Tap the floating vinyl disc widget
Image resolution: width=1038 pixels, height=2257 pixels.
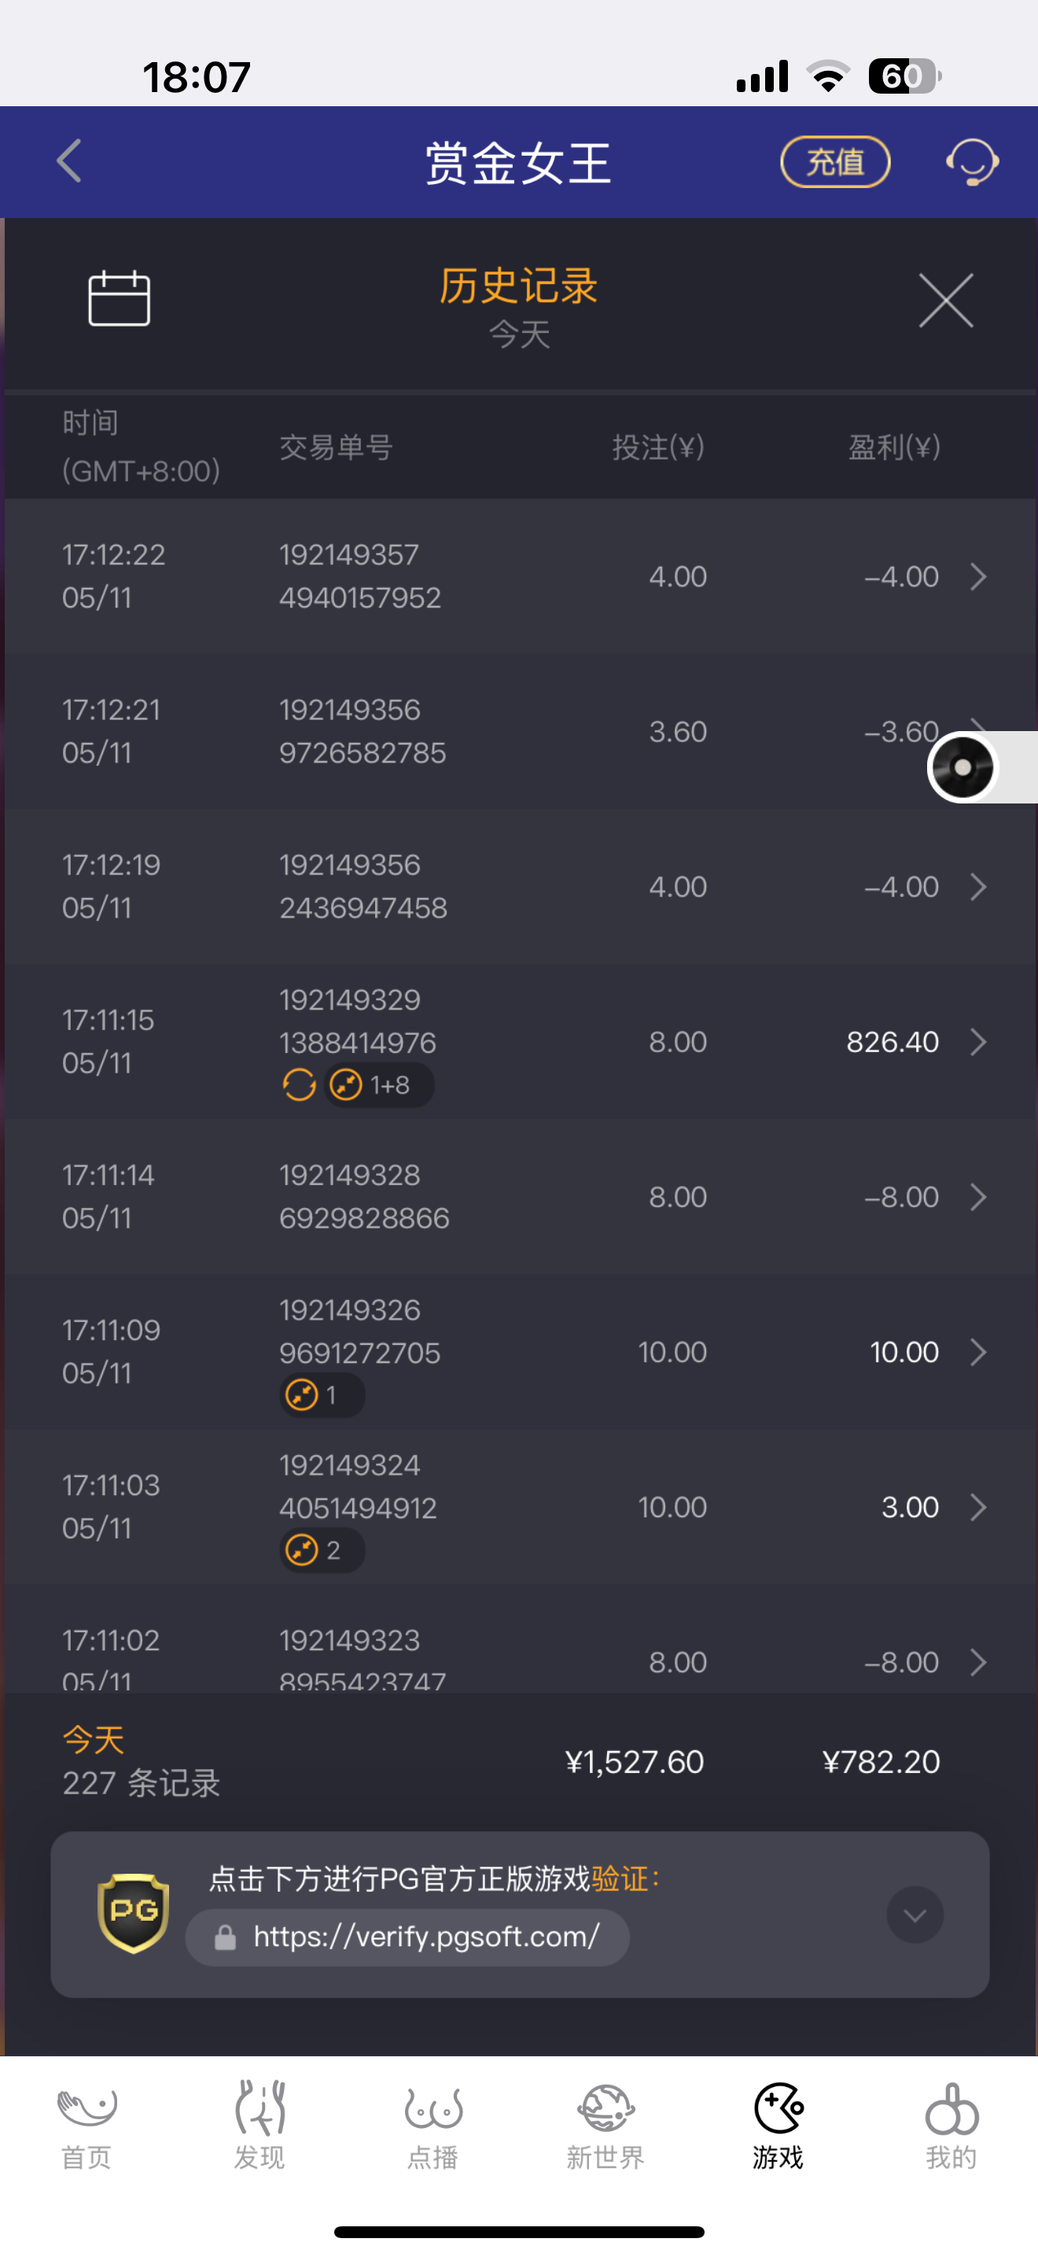(963, 767)
